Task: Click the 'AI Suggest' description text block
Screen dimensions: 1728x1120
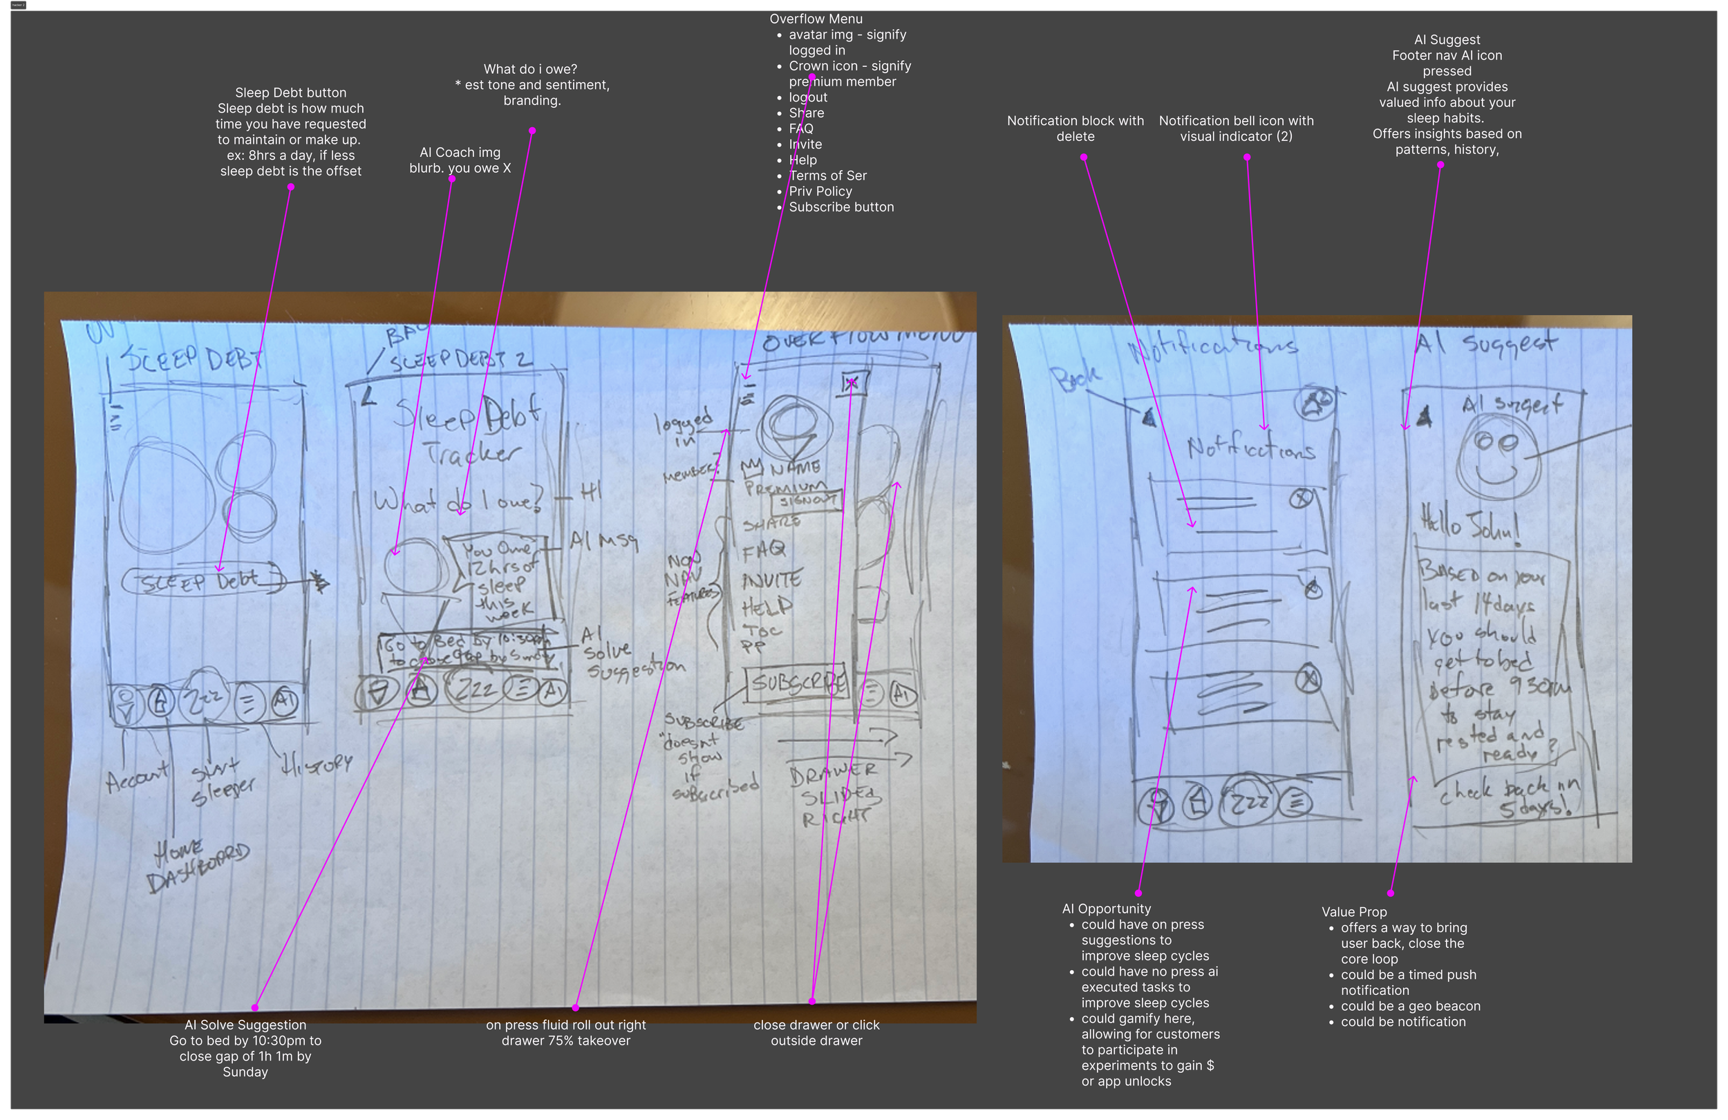Action: pyautogui.click(x=1446, y=95)
